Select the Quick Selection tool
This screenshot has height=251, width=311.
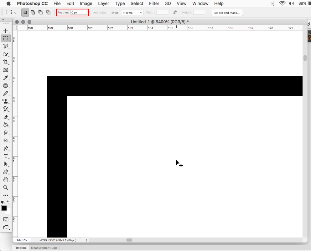[6, 54]
